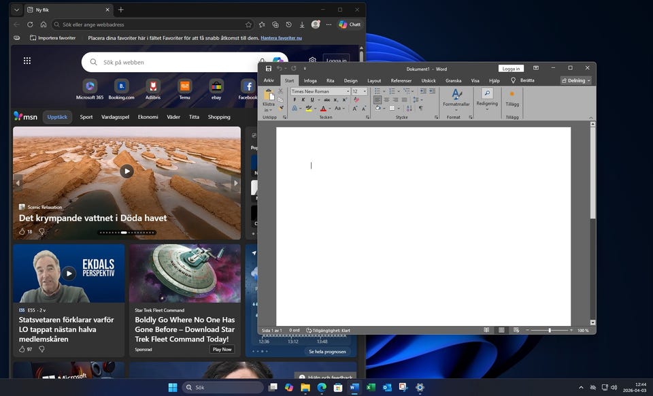Refresh the page in Edge
Viewport: 653px width, 396px height.
point(30,24)
